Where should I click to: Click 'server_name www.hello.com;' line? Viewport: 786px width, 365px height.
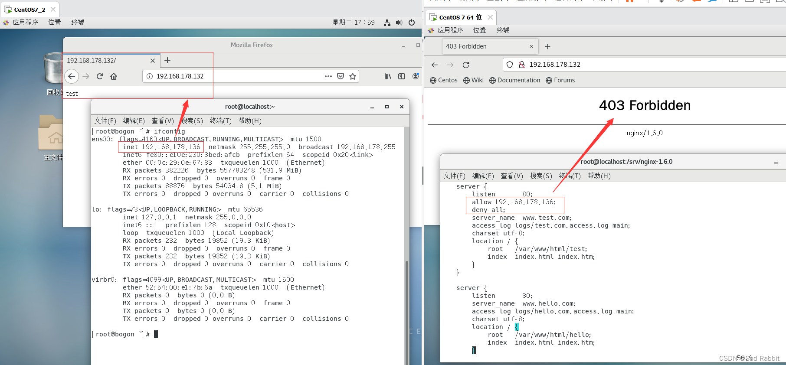pyautogui.click(x=524, y=303)
